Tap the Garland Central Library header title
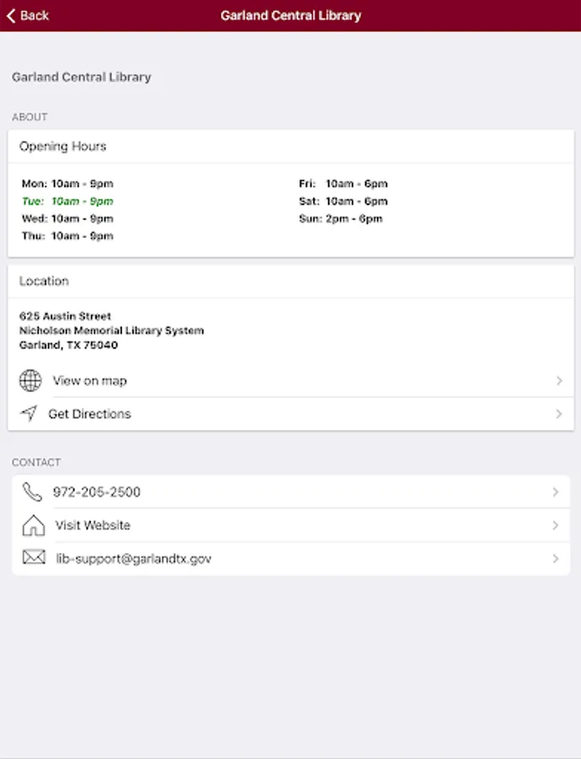The height and width of the screenshot is (759, 581). coord(291,15)
